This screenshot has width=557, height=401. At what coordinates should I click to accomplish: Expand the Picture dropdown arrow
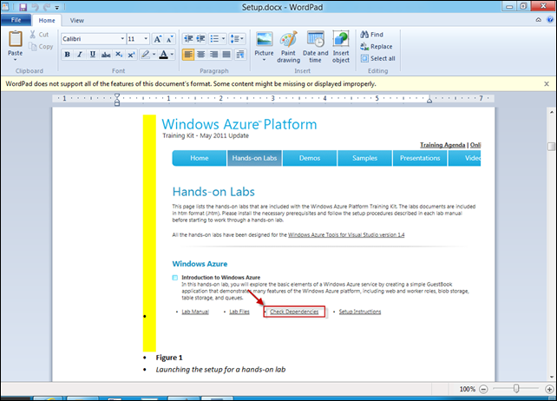[x=264, y=61]
